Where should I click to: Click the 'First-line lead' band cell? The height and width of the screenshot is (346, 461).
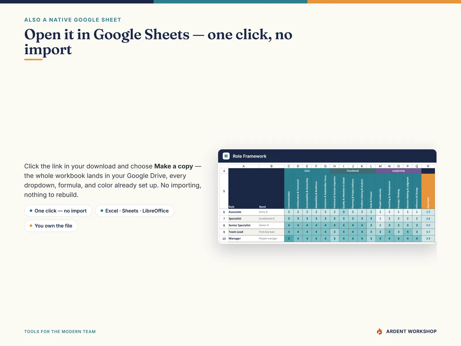pos(271,232)
